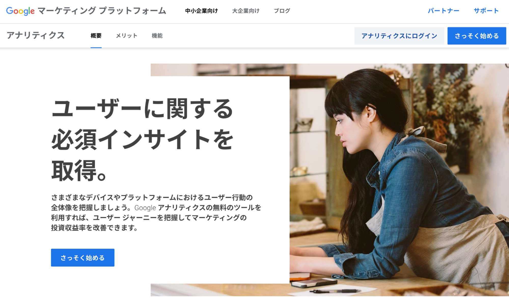
Task: Open the マーケティング プラットフォーム home link
Action: coord(102,11)
